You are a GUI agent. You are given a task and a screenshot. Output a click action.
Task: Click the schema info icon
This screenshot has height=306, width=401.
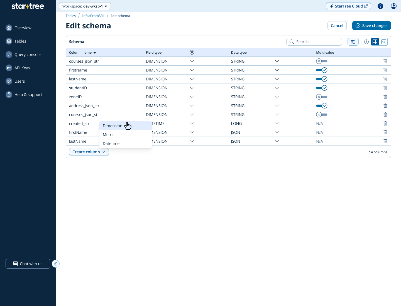click(x=366, y=42)
